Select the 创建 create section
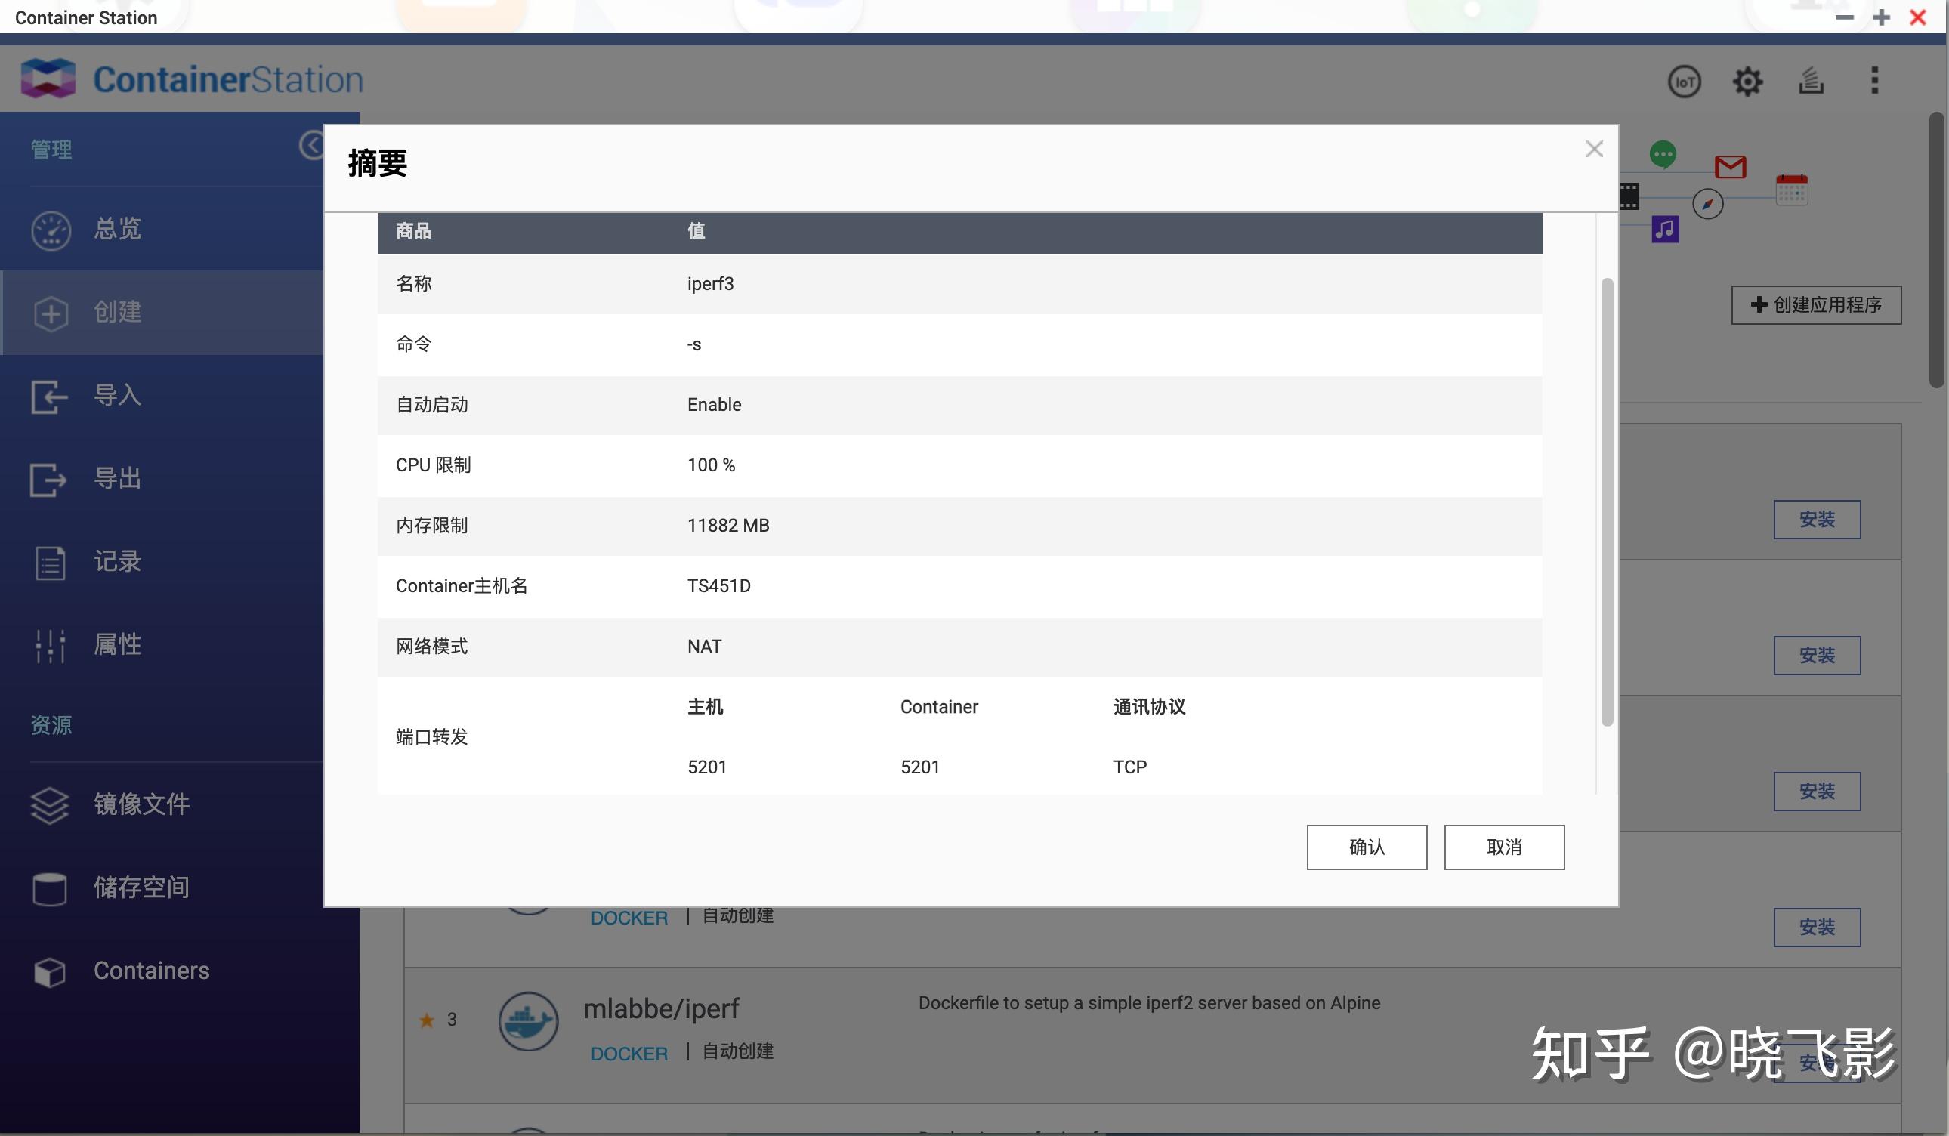1949x1136 pixels. [117, 313]
